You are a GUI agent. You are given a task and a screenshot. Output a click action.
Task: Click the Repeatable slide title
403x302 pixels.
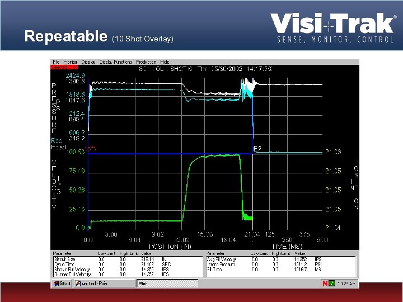tap(66, 36)
